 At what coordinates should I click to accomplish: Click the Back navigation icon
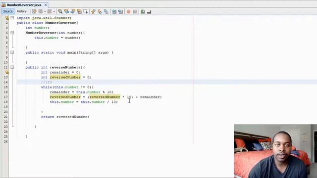(41, 11)
